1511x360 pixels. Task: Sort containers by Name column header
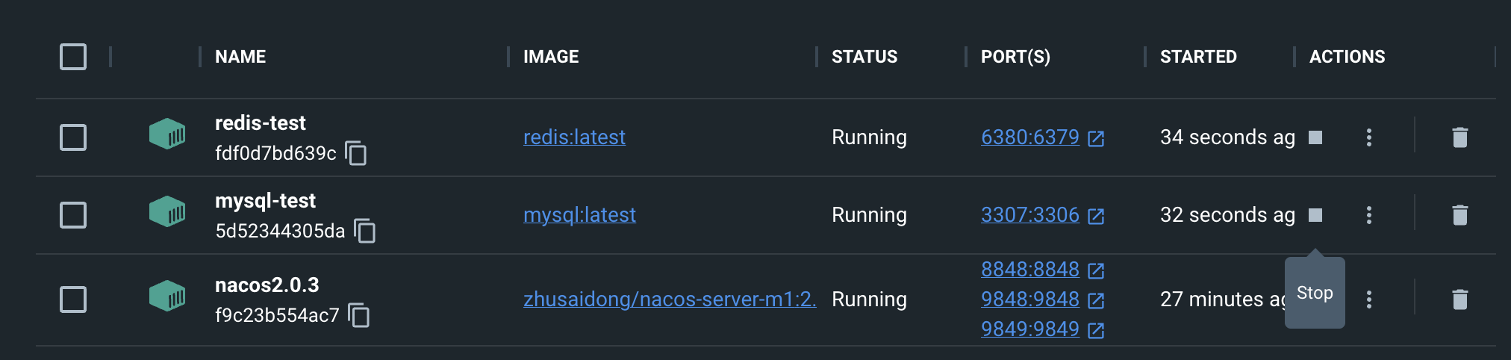tap(240, 57)
